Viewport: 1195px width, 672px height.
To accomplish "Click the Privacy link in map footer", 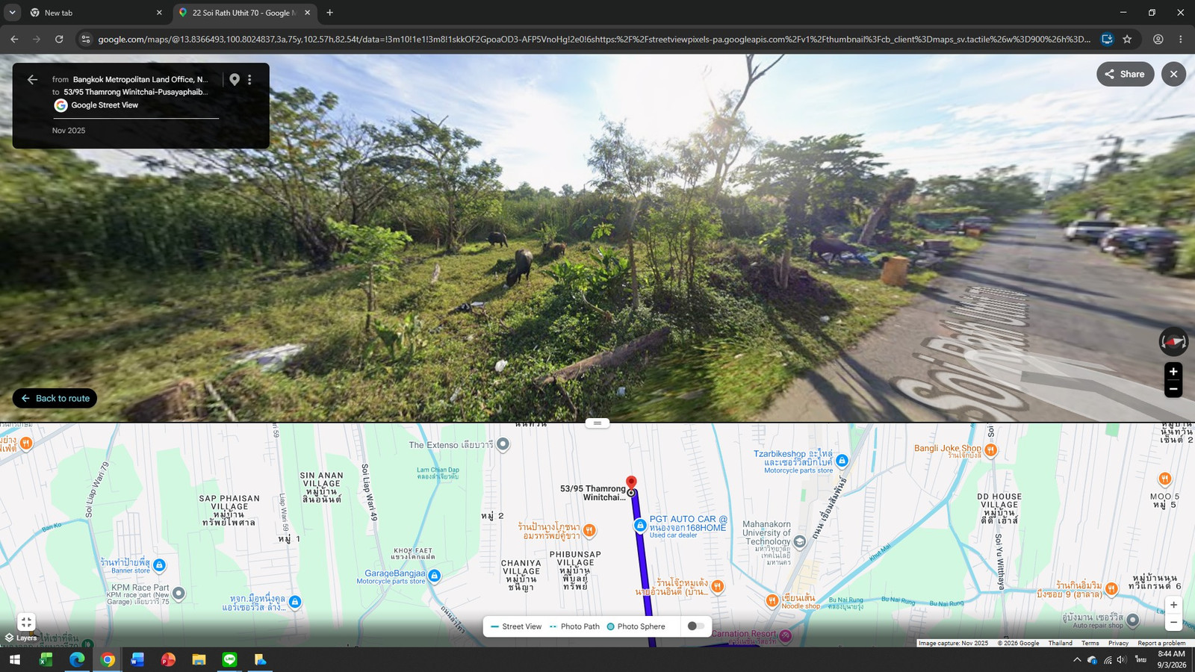I will tap(1118, 643).
